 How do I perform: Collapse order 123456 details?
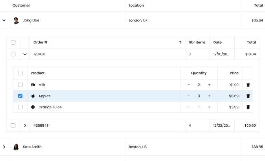tap(25, 54)
